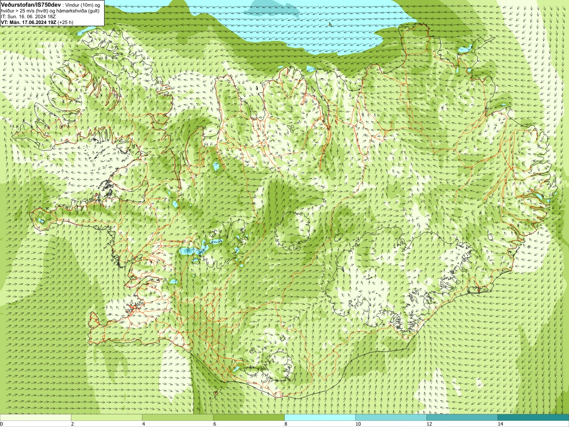Click the 'hviður > 25 m/s (hvítt)' legend line

[x=25, y=10]
